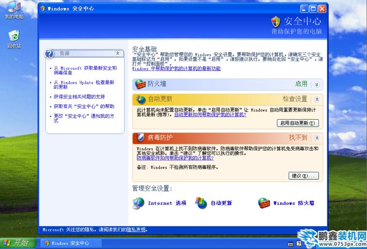This screenshot has width=367, height=249.
Task: Collapse the 资源 panel chevron
Action: [118, 53]
